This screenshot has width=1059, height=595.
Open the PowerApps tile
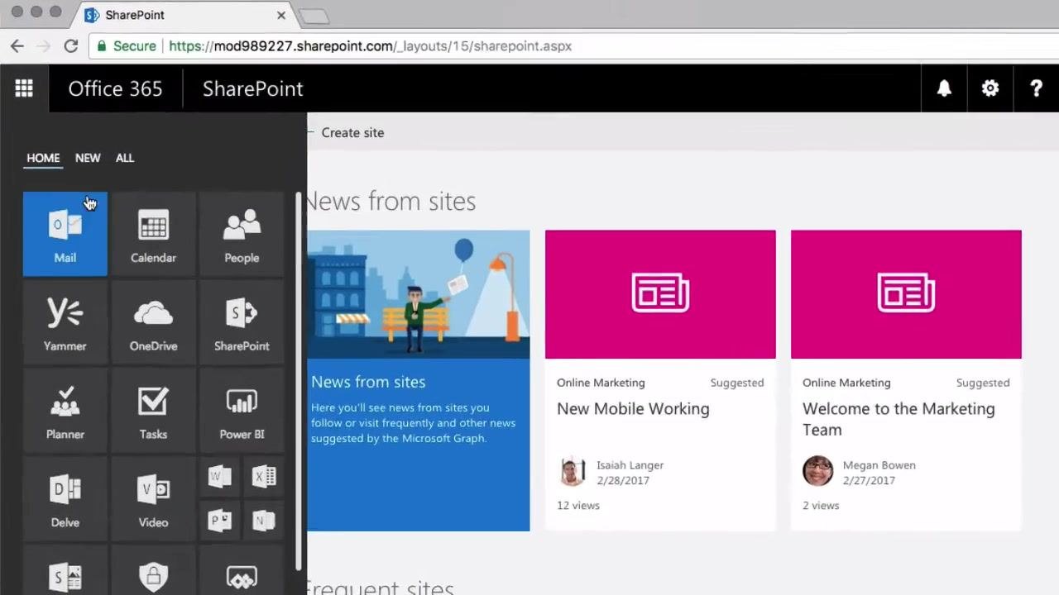tap(242, 570)
